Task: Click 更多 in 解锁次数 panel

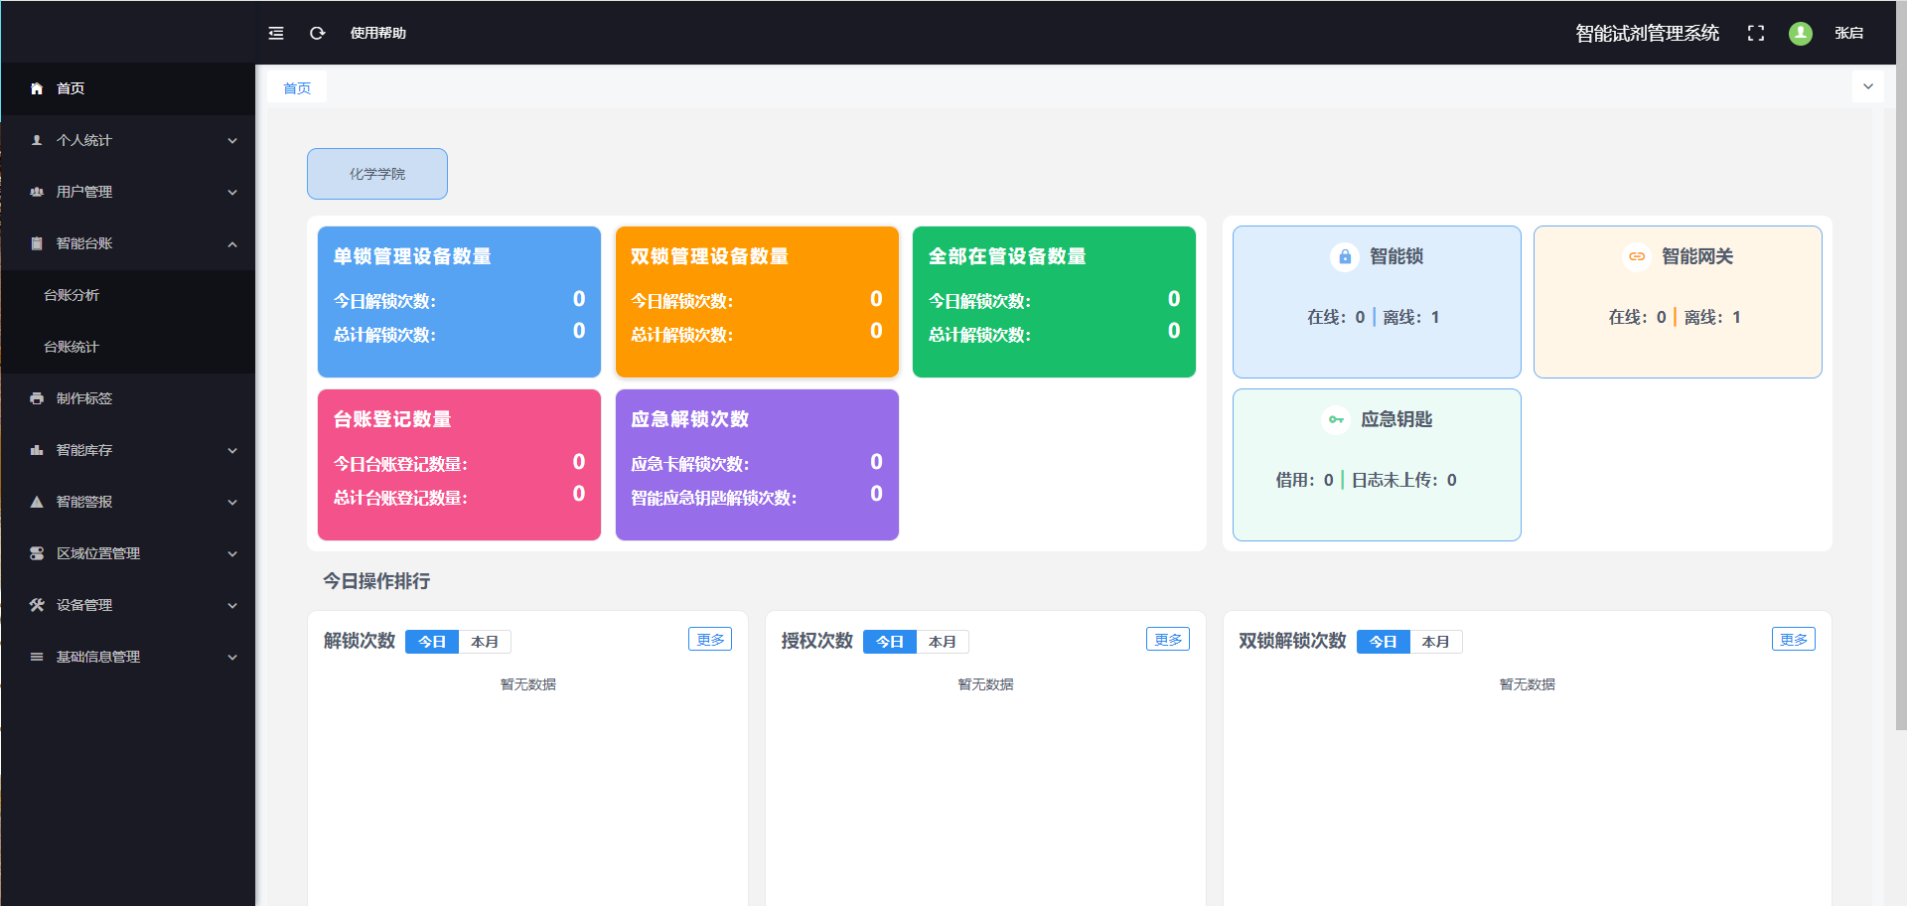Action: (x=710, y=639)
